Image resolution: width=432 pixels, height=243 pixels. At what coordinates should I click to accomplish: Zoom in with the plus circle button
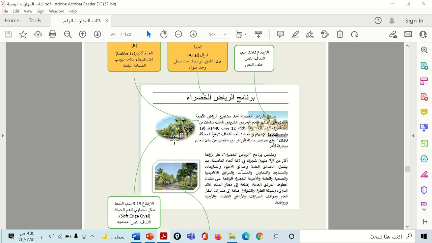tap(193, 34)
